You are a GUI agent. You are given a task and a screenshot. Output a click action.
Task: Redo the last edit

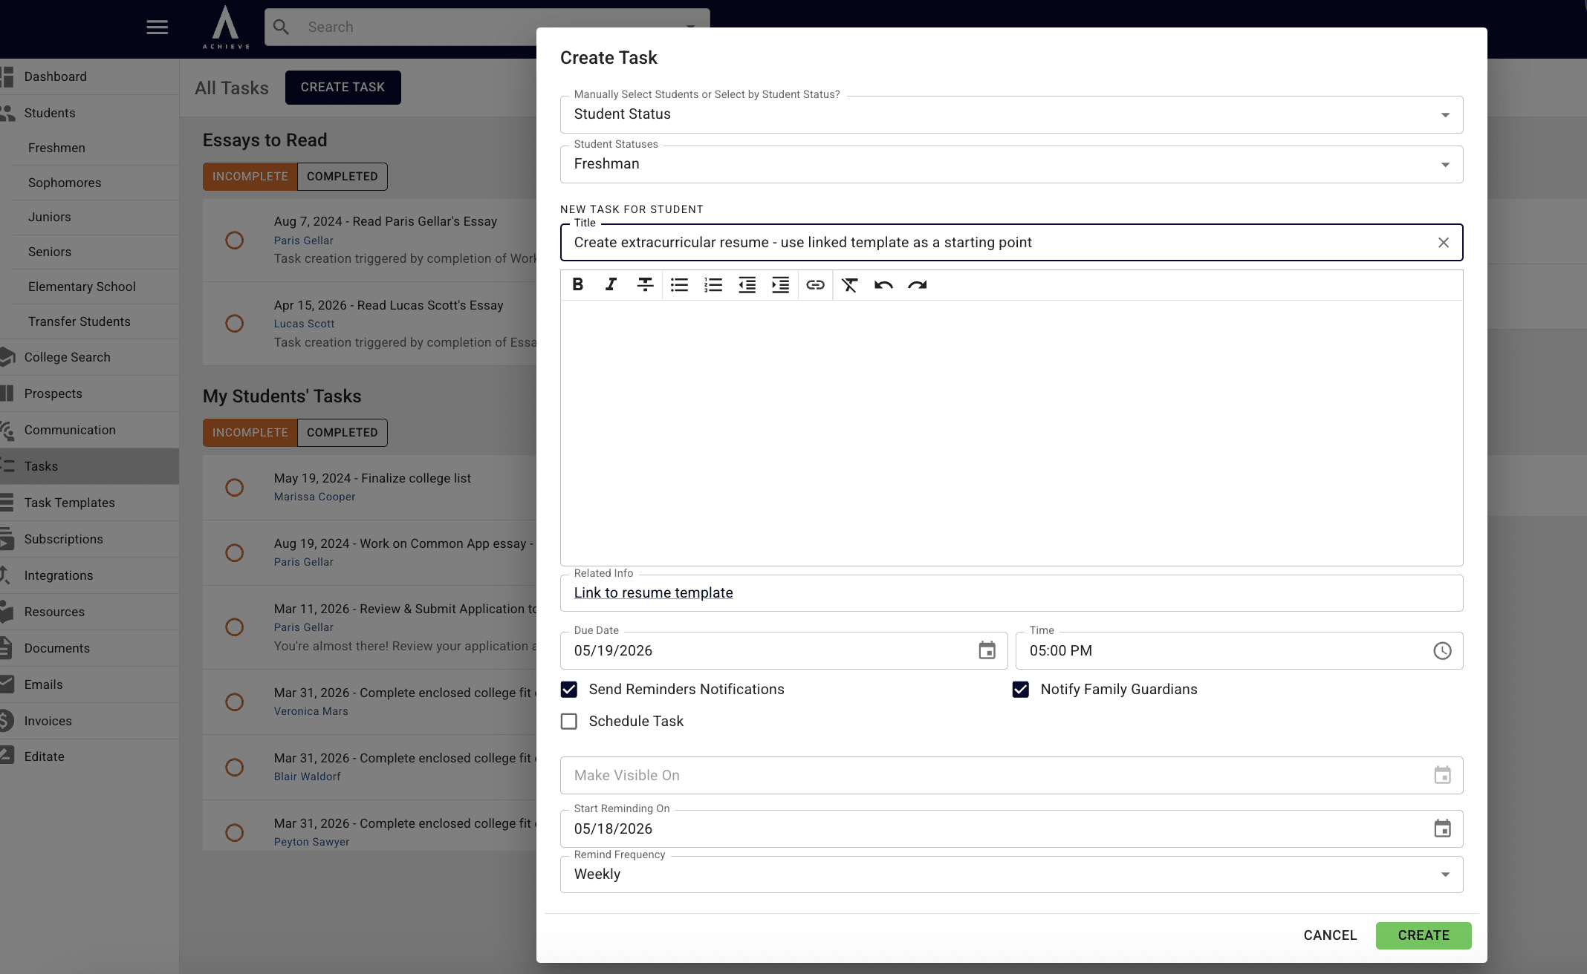click(x=918, y=284)
